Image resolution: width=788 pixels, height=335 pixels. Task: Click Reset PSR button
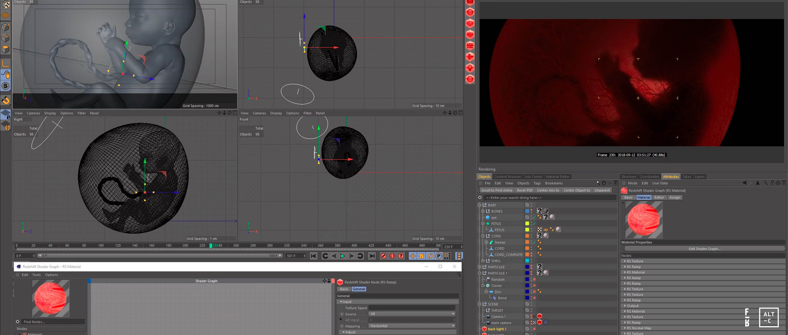(x=525, y=190)
